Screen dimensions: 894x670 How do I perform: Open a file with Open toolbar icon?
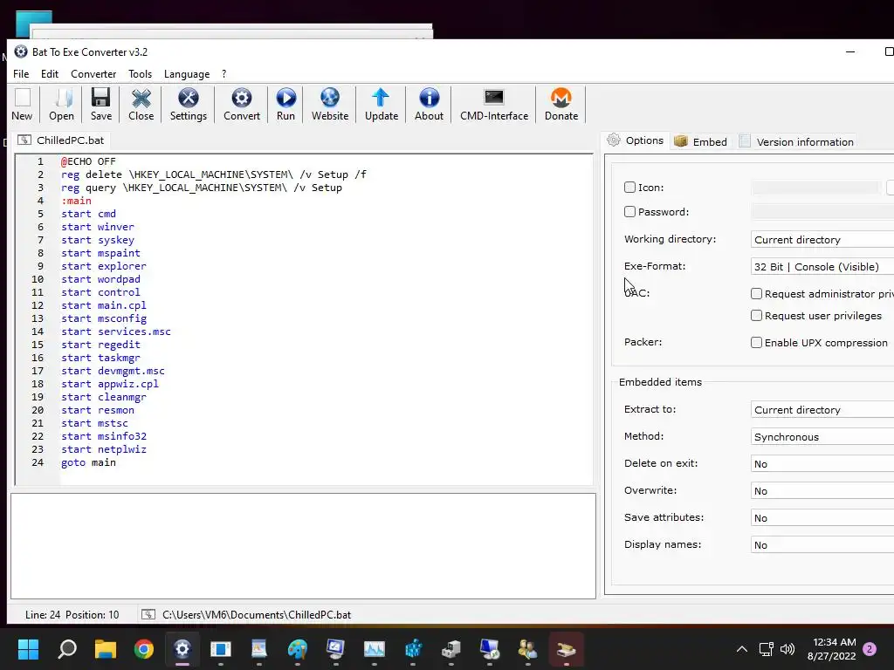tap(62, 105)
